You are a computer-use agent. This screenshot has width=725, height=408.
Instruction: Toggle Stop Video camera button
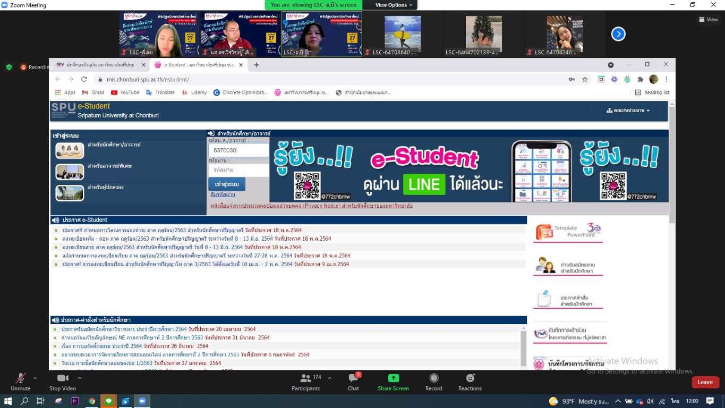[63, 378]
